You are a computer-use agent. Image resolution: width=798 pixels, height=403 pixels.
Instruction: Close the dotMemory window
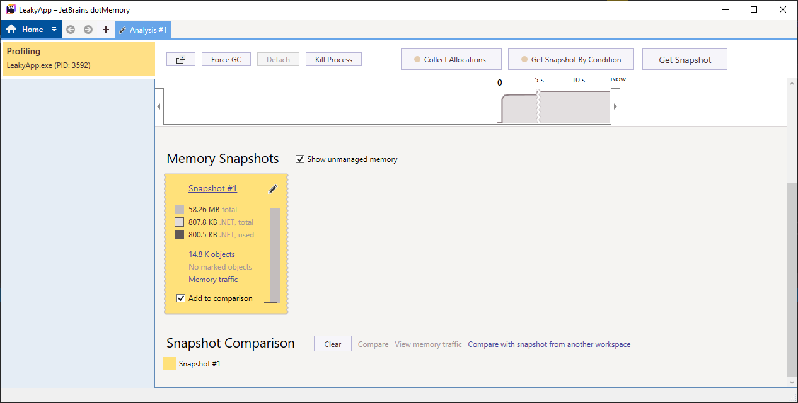[783, 9]
